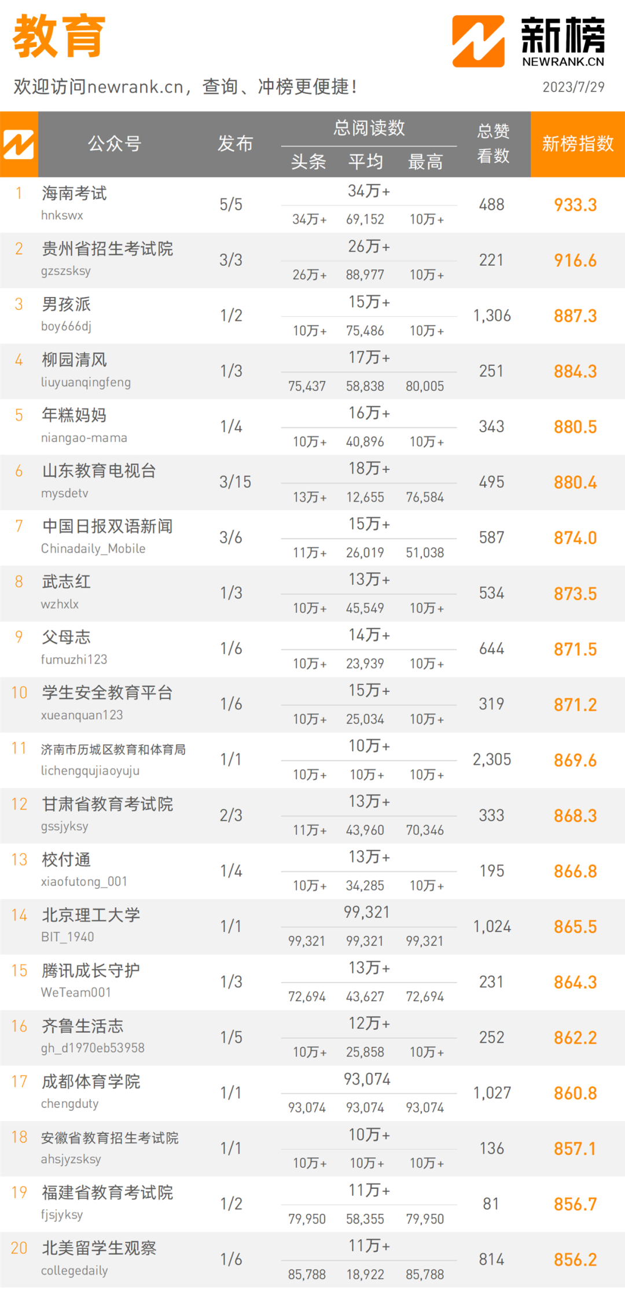625x1289 pixels.
Task: Click the 腾讯成长守护 account name
Action: coord(91,971)
